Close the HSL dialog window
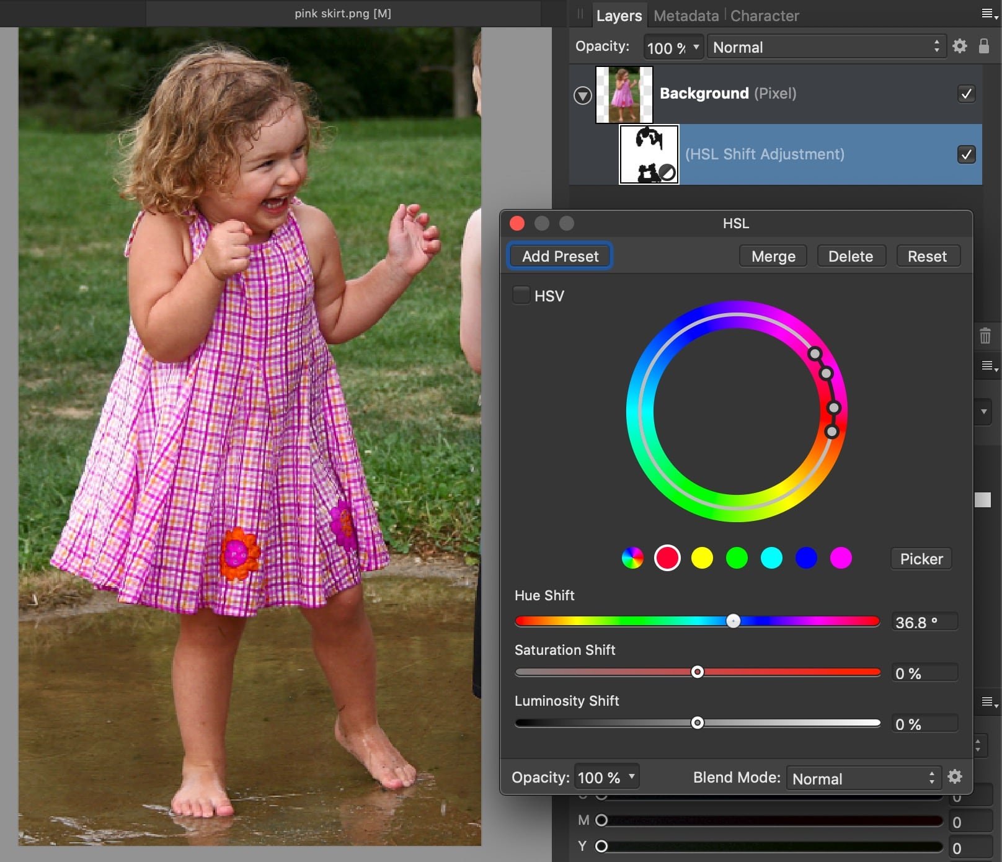 click(x=517, y=223)
